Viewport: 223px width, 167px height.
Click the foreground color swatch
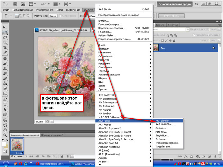click(x=4, y=144)
